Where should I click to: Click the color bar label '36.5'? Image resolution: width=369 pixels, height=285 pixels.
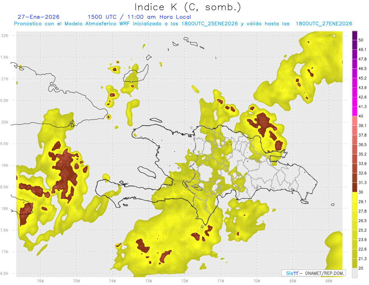tap(363, 145)
